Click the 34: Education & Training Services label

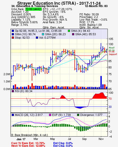[35, 6]
